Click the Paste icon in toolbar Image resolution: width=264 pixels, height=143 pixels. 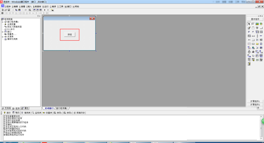pos(19,10)
